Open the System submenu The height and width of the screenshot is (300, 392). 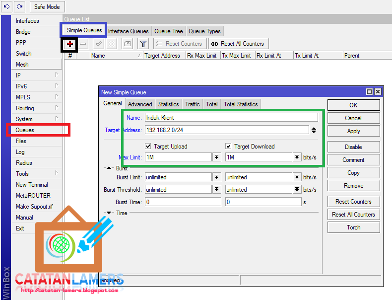point(37,119)
